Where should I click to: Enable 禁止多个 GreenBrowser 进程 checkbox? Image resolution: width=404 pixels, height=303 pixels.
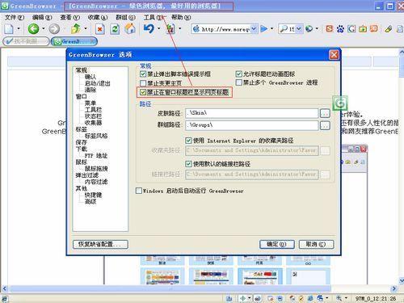pos(238,82)
